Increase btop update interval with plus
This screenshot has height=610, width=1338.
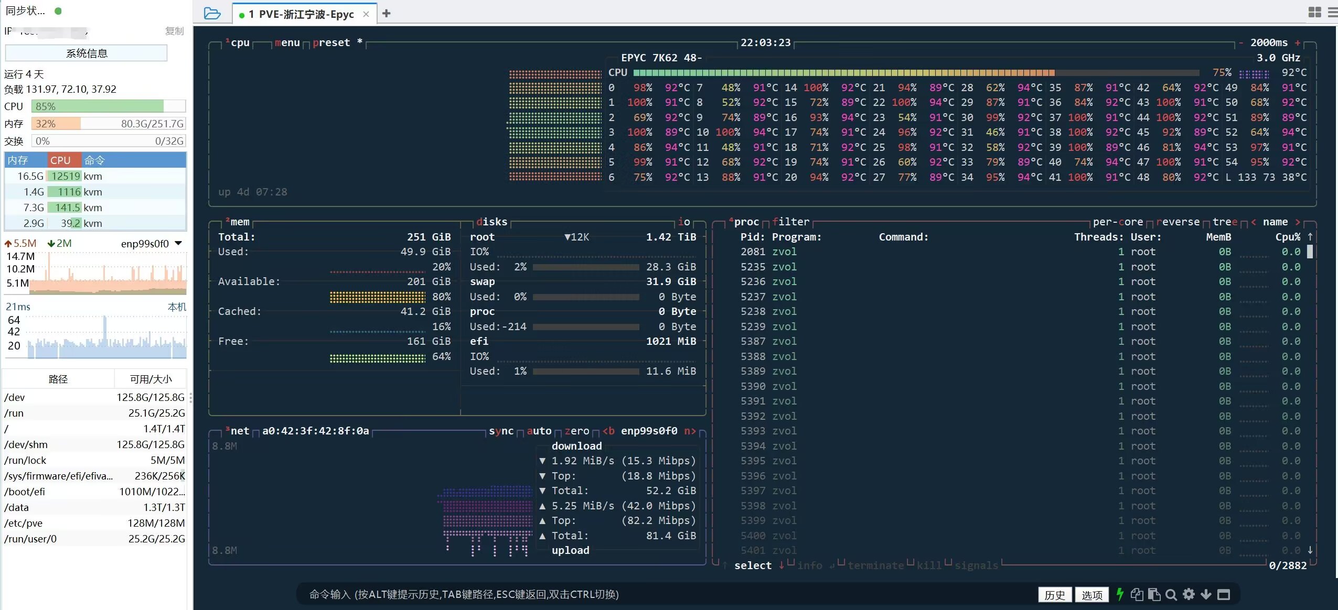[1298, 43]
